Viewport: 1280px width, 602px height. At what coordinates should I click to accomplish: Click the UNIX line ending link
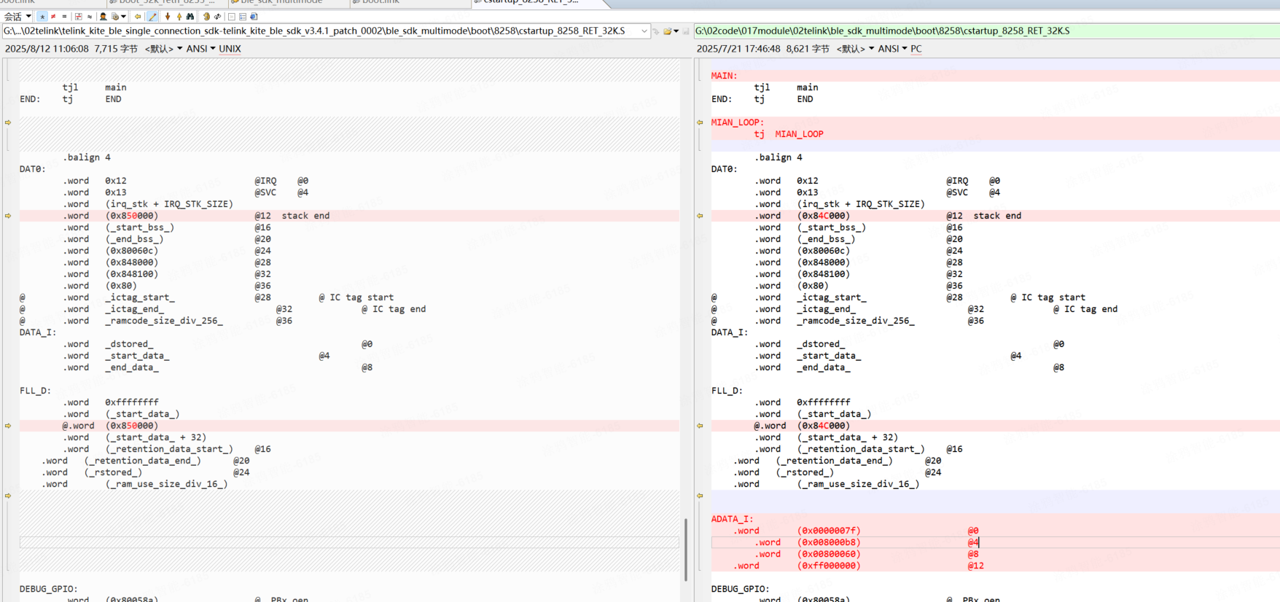coord(230,49)
